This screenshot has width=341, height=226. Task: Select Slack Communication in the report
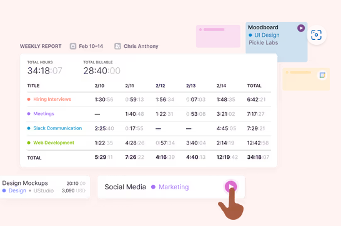(x=57, y=128)
